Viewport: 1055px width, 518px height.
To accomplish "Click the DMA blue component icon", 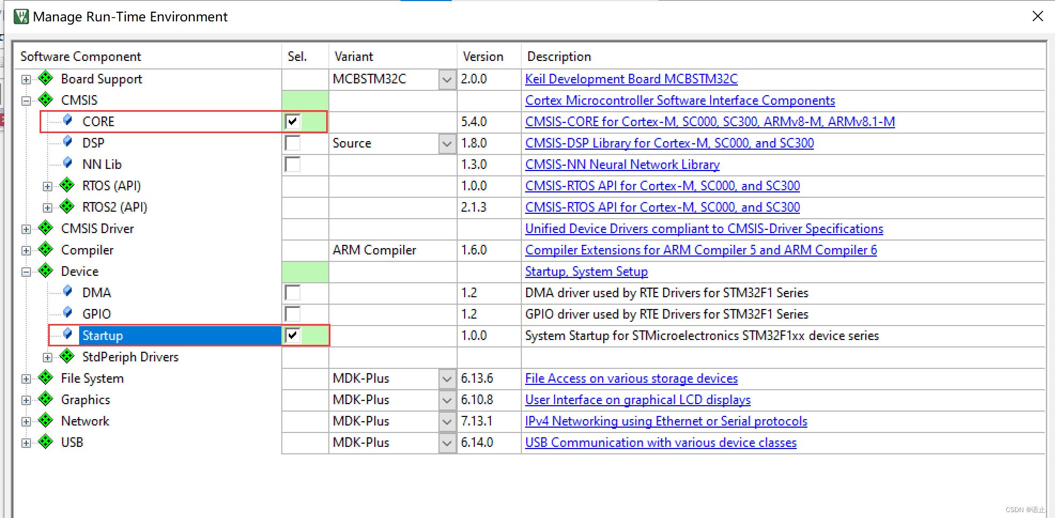I will pyautogui.click(x=67, y=291).
